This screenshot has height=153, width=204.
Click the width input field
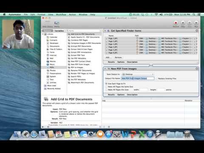pyautogui.click(x=144, y=90)
